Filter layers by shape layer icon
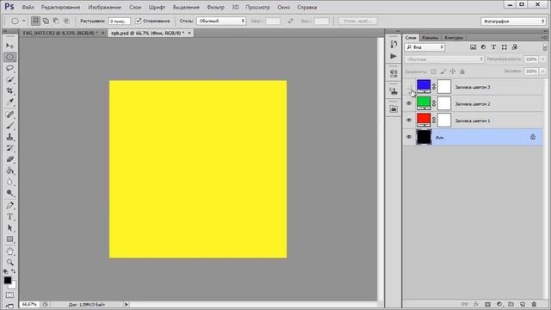Screen dimensions: 551x310 [x=505, y=47]
